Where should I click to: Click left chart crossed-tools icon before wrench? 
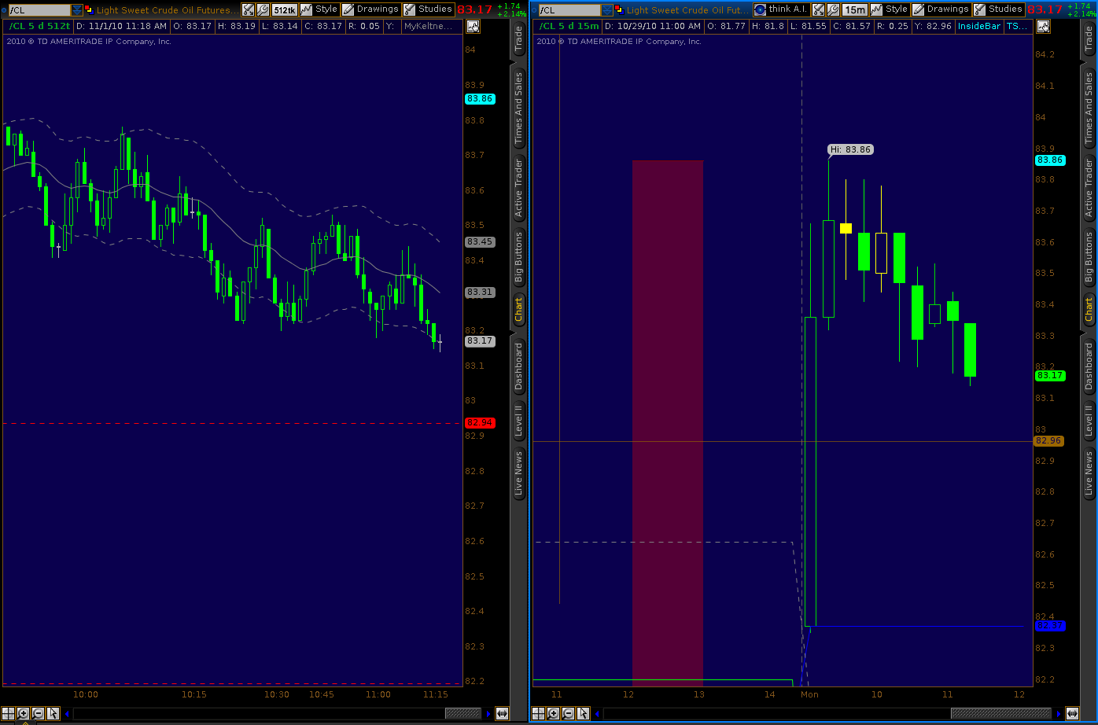click(249, 10)
